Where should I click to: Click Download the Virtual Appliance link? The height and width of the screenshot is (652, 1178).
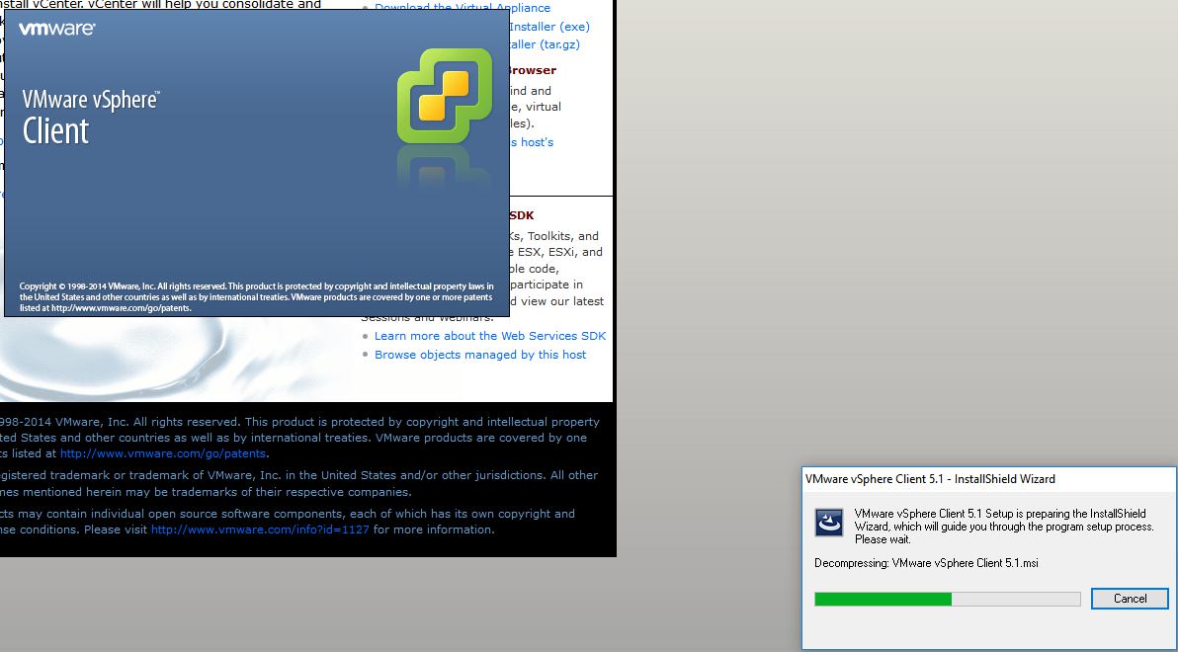463,8
